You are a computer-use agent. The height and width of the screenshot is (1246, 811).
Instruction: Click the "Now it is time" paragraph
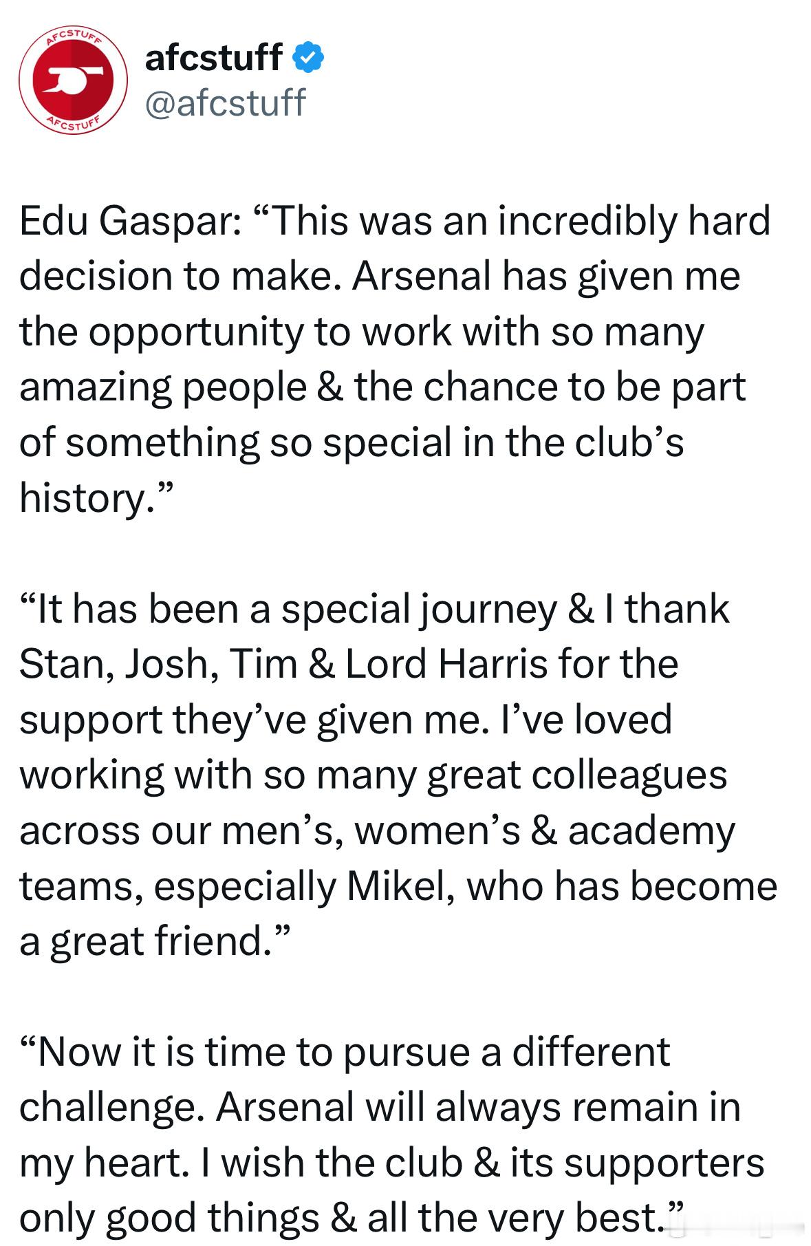click(x=391, y=1135)
